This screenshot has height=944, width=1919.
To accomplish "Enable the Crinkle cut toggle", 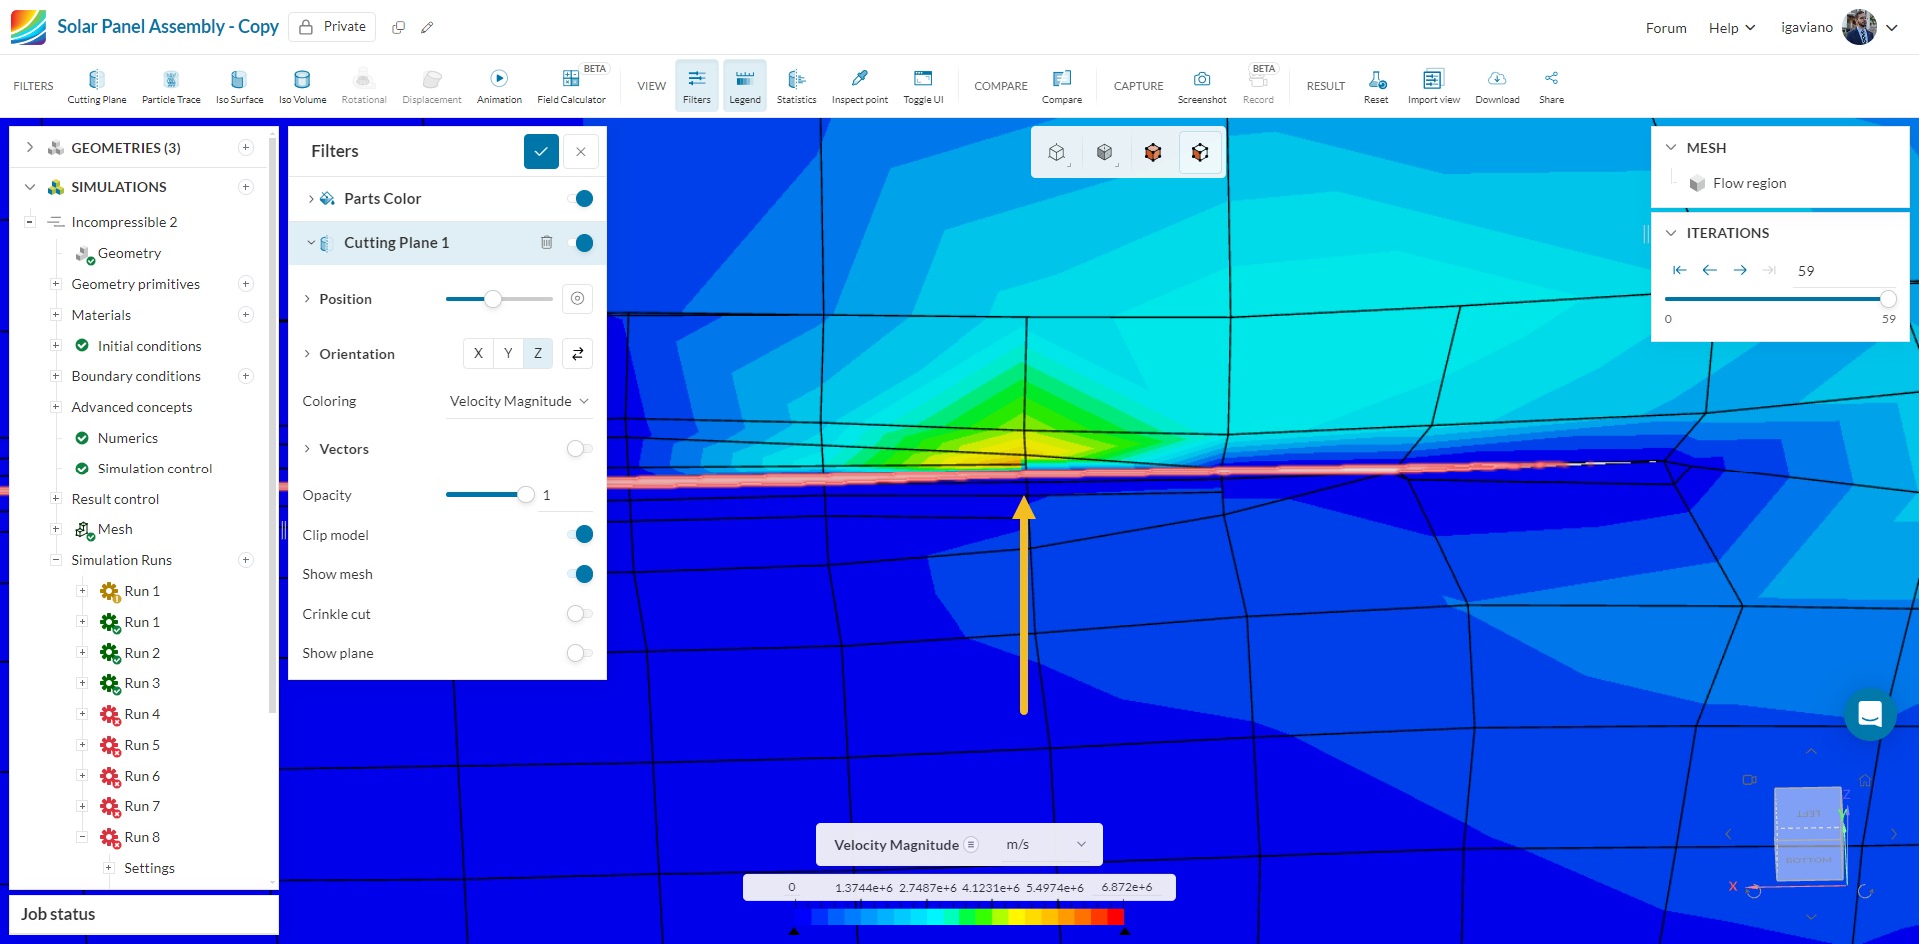I will (x=579, y=614).
